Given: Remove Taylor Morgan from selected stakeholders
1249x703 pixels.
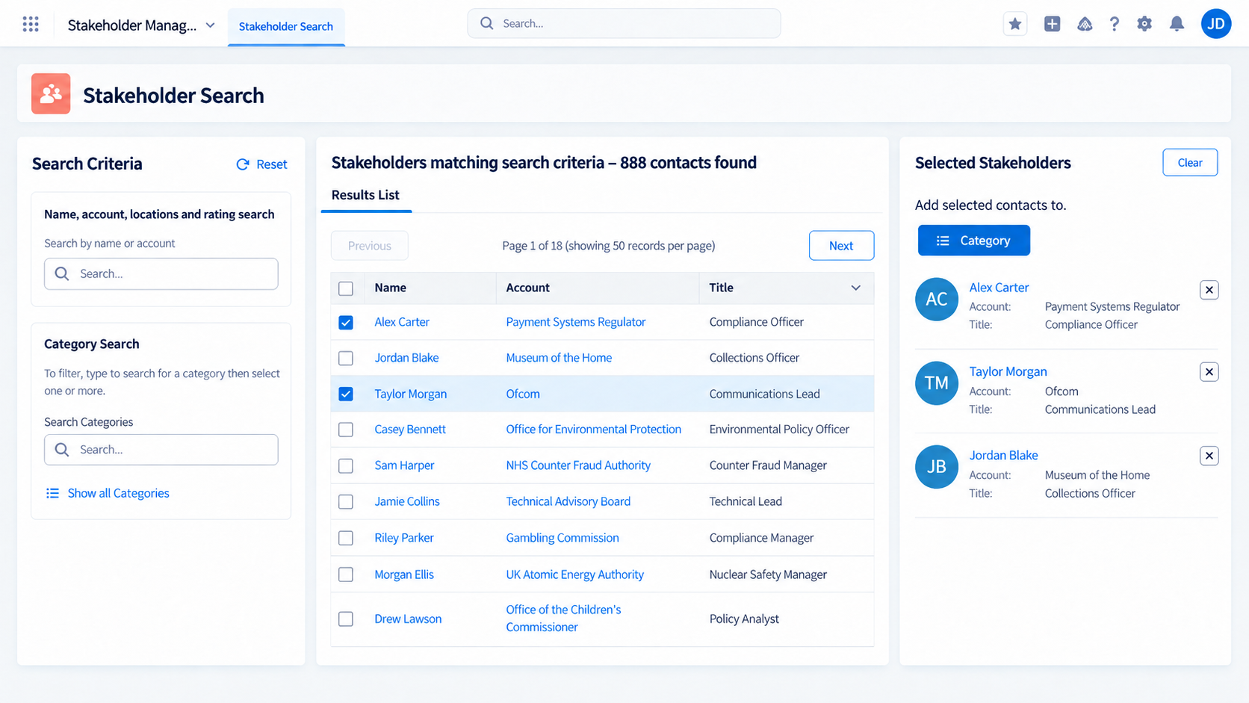Looking at the screenshot, I should point(1209,372).
